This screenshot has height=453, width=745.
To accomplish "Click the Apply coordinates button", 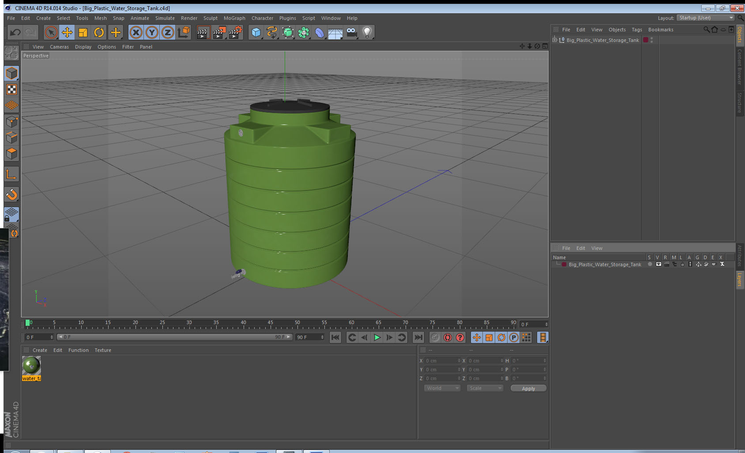I will [x=528, y=389].
